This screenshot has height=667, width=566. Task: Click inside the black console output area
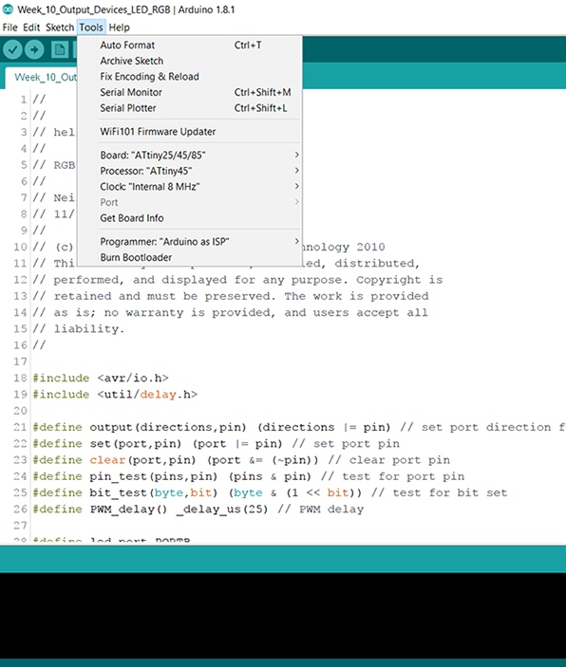(x=283, y=616)
